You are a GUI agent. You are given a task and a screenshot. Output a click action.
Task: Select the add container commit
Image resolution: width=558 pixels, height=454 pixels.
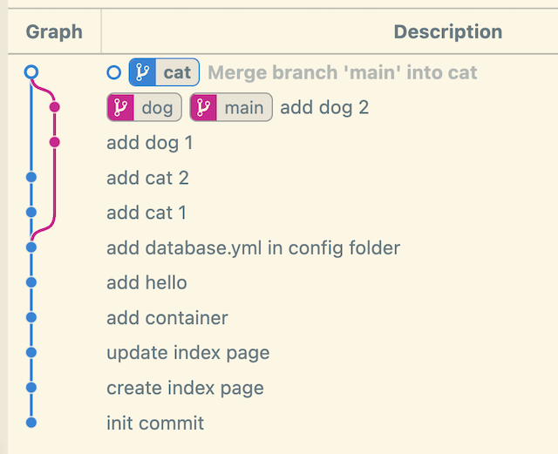click(x=167, y=317)
